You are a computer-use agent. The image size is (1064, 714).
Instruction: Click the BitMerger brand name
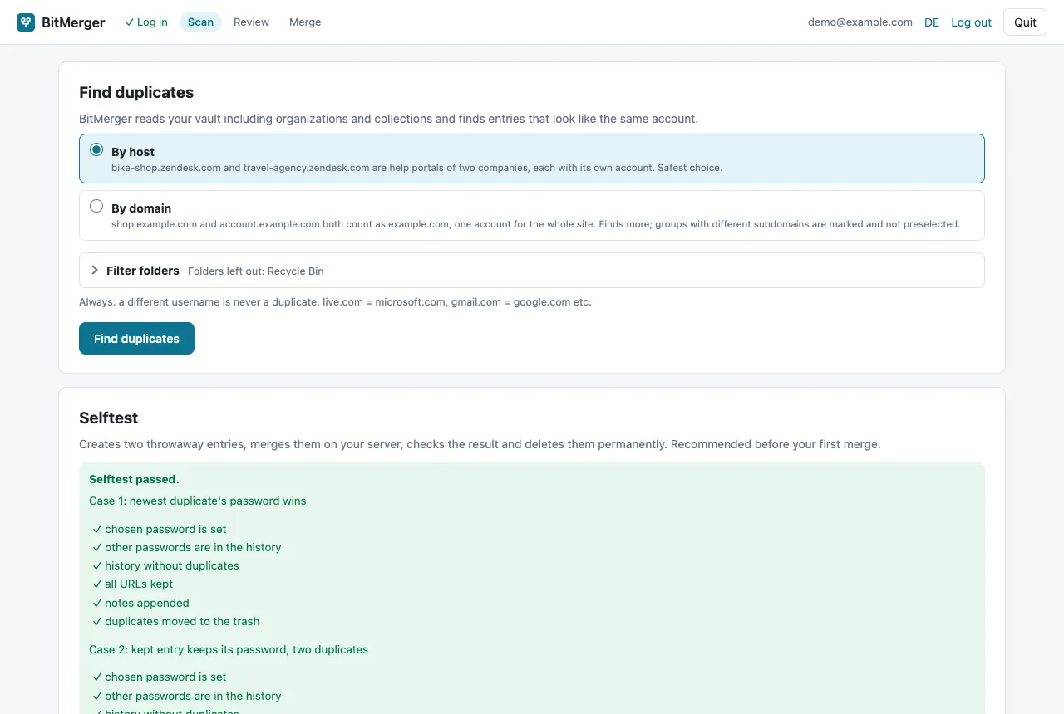click(73, 22)
